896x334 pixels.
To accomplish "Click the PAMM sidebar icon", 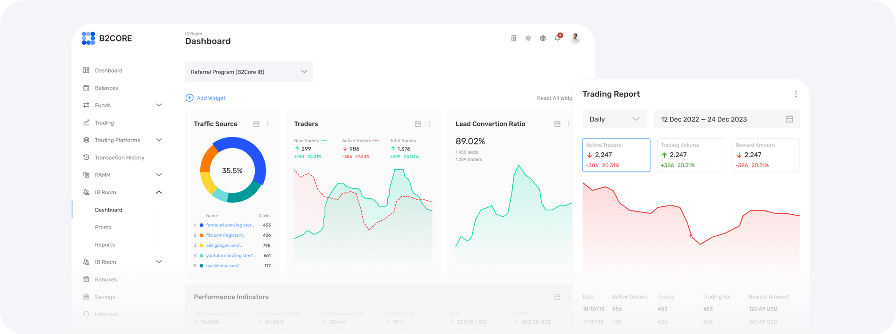I will tap(86, 175).
